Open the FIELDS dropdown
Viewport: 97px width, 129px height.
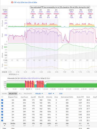39,94
